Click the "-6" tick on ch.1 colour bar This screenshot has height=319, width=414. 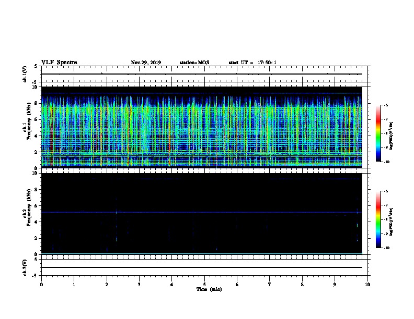click(386, 105)
